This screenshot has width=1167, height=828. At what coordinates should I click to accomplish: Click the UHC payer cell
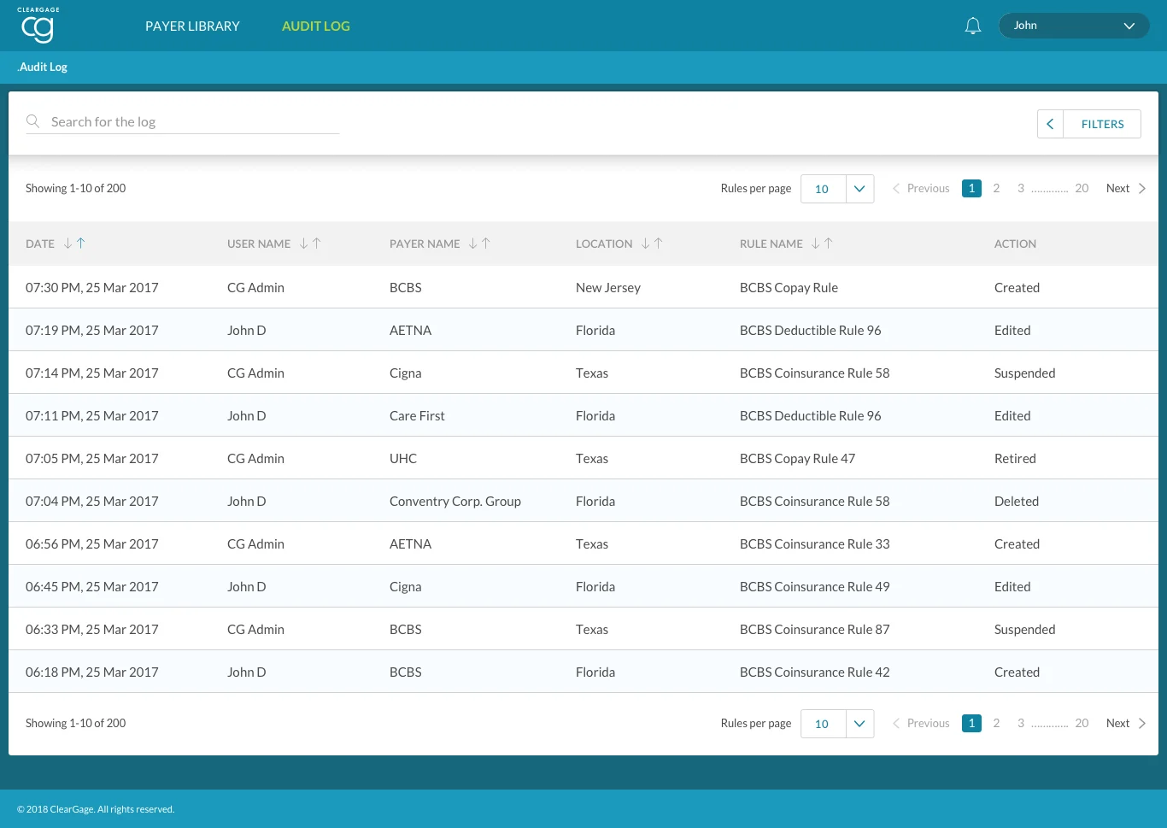(403, 458)
